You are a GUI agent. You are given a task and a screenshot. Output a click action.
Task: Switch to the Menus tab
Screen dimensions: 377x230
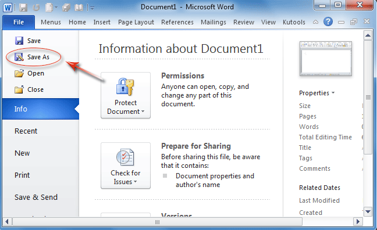[x=51, y=22]
